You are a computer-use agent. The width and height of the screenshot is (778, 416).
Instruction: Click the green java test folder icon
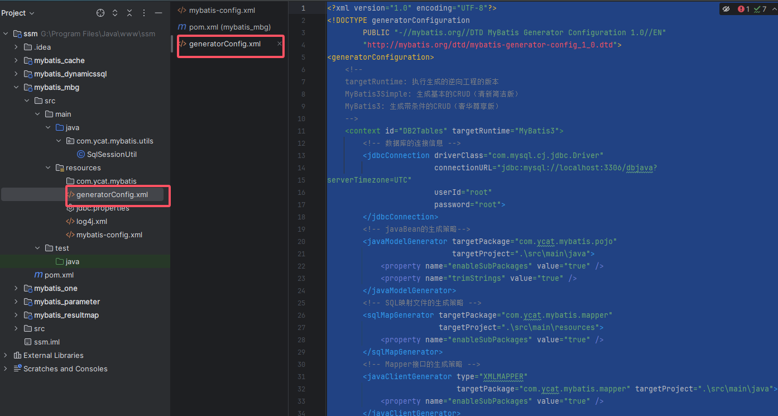60,261
